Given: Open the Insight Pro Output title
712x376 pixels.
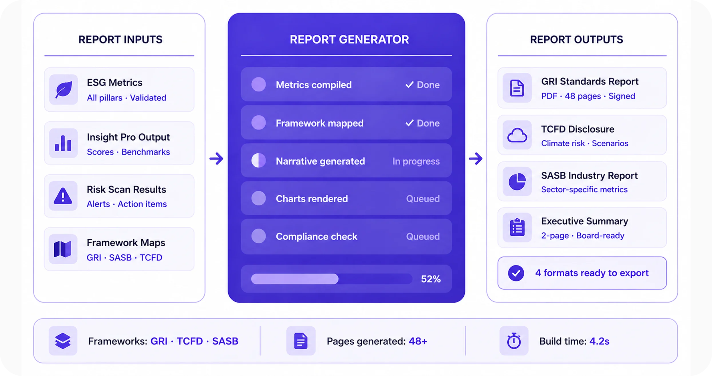Looking at the screenshot, I should 128,137.
